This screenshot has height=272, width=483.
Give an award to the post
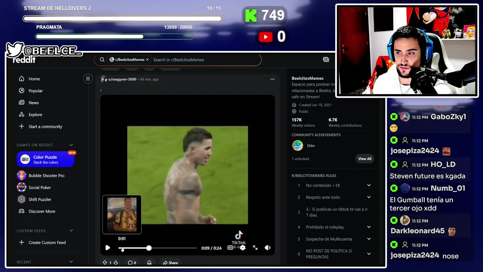(149, 263)
